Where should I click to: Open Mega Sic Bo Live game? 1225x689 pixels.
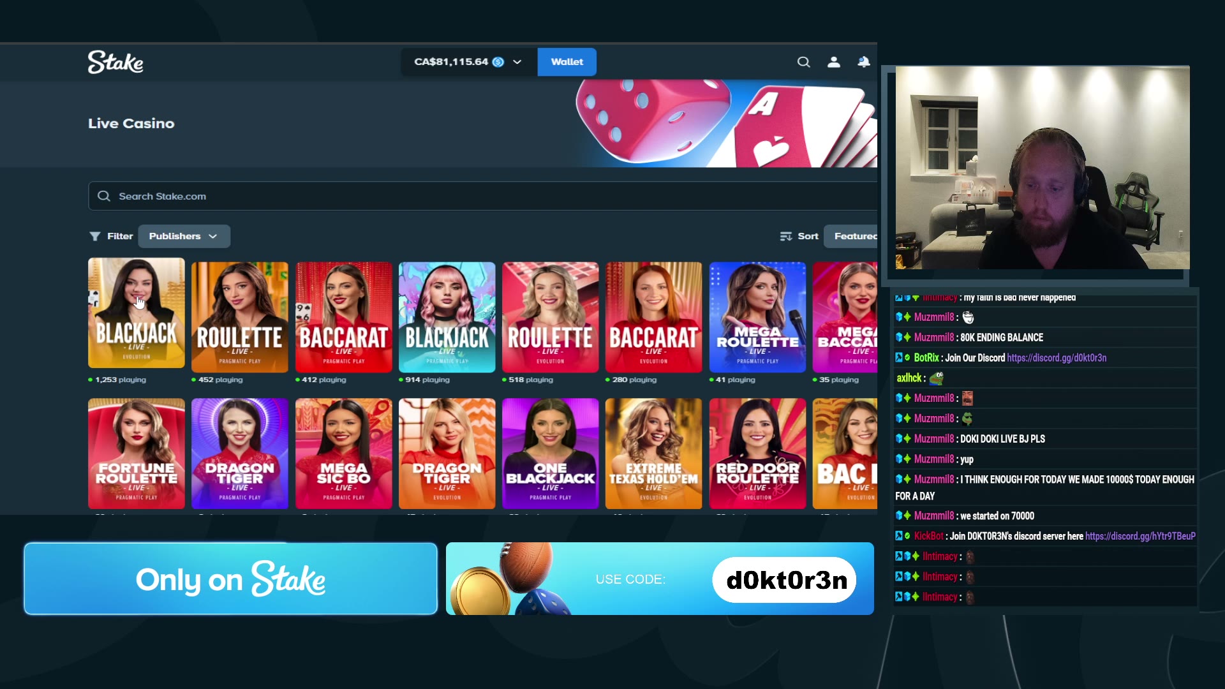point(344,454)
